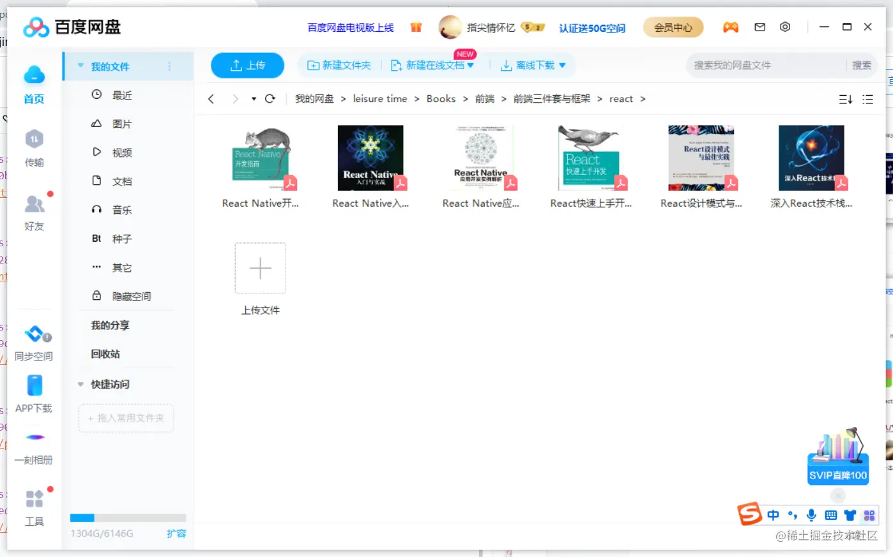The image size is (893, 557).
Task: Click the sort order icon
Action: pos(846,99)
